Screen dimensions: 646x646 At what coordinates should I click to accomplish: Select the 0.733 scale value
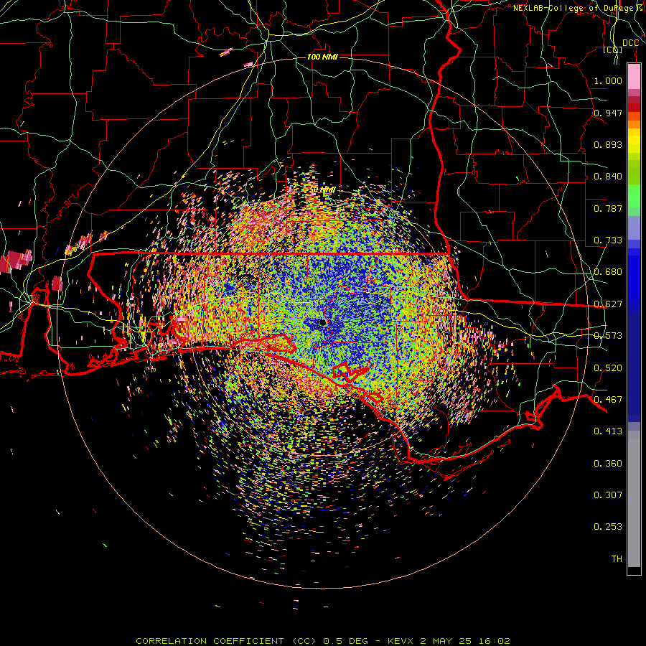[x=608, y=240]
